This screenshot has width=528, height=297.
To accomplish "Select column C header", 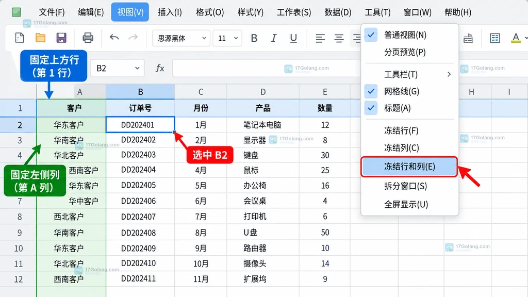I will [201, 92].
